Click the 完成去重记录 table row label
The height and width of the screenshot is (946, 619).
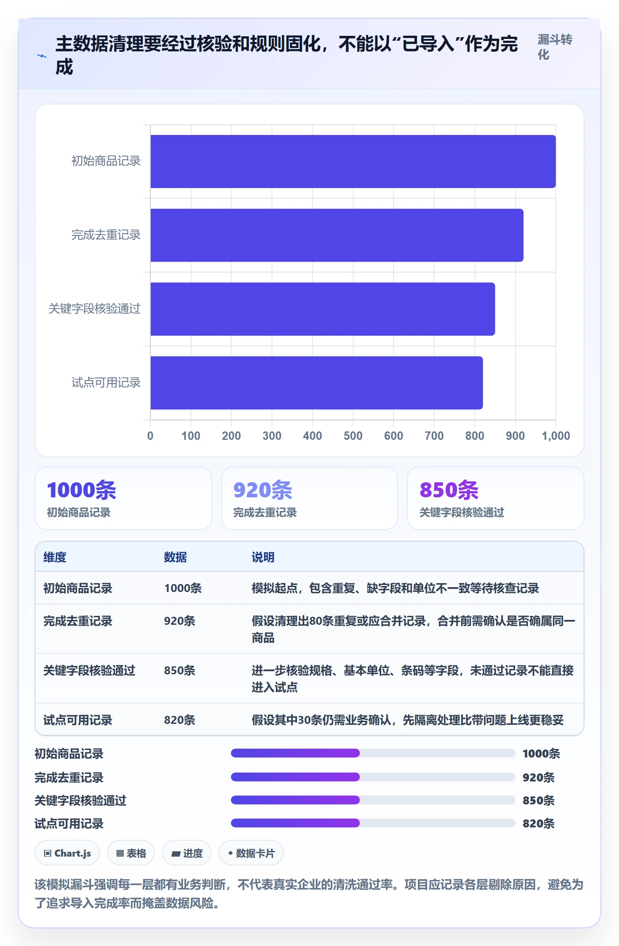click(x=78, y=621)
